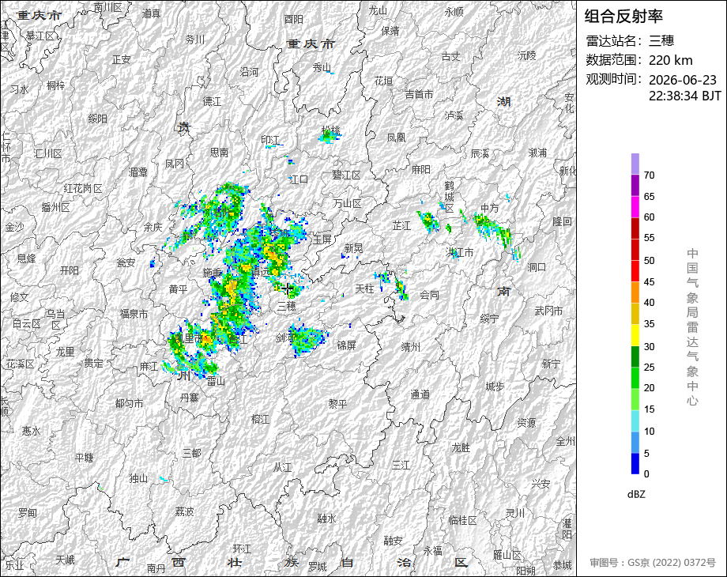Click the 审图号 GS京 (2022) 0372号 text

653,563
